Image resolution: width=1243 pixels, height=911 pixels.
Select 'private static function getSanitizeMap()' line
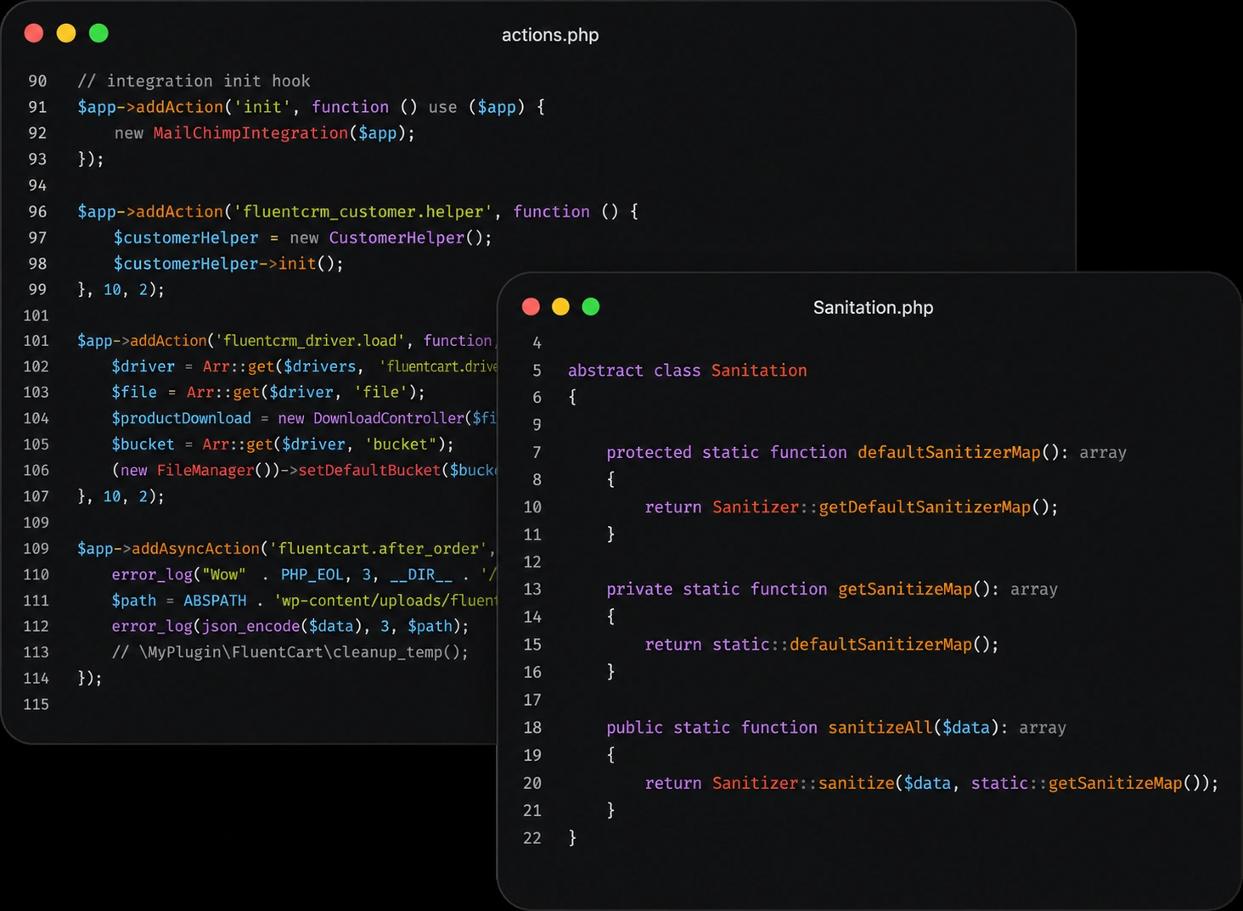(x=832, y=589)
